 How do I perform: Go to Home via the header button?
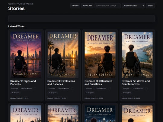click(x=150, y=6)
